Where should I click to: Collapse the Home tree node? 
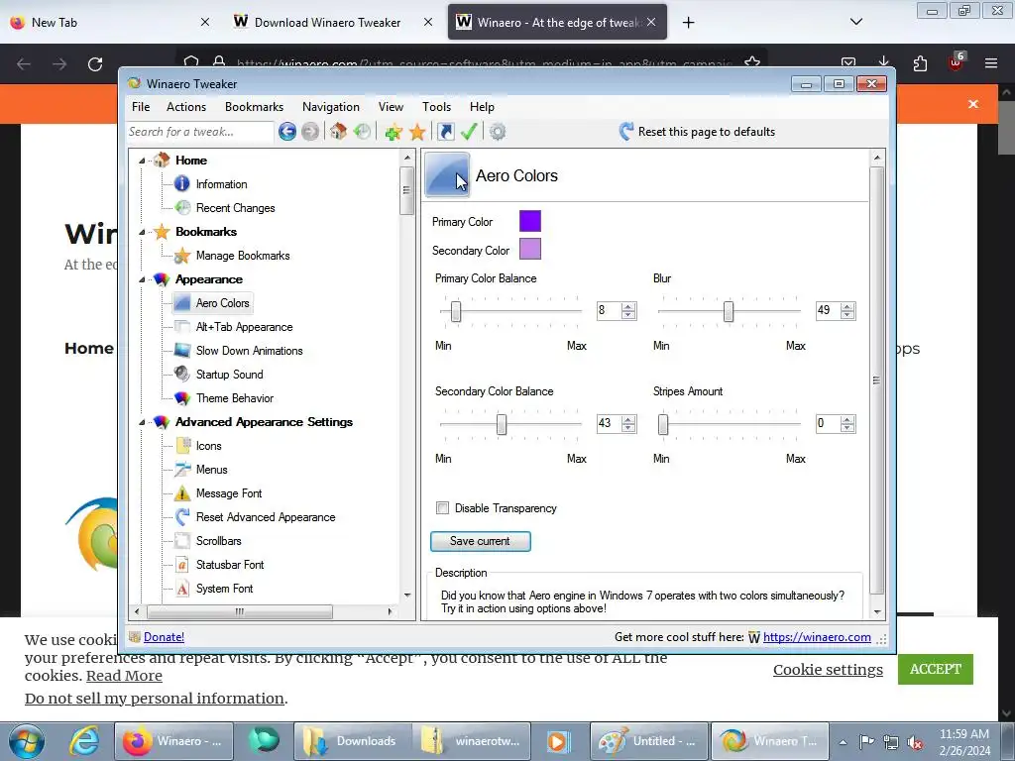click(x=142, y=161)
